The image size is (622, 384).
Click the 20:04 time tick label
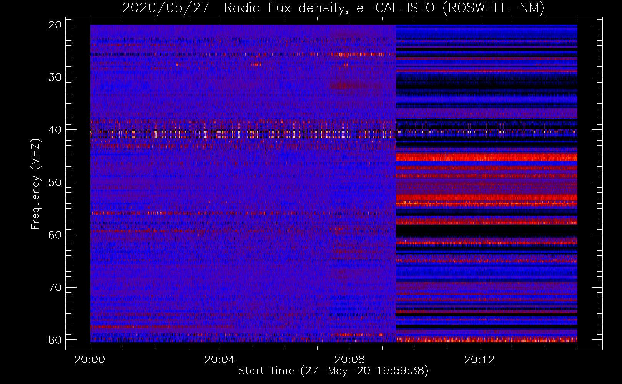tap(220, 360)
